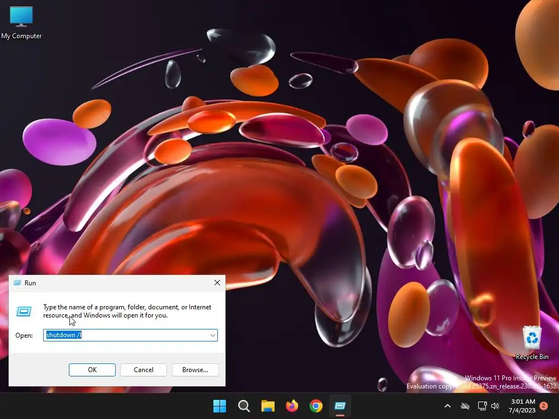
Task: Show hidden system tray icons
Action: coord(448,406)
